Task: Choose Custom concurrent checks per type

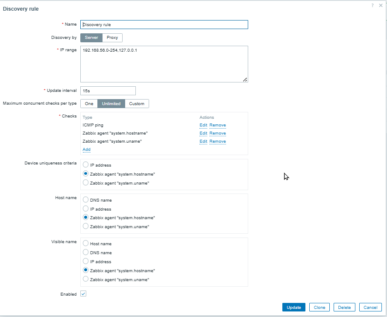Action: 137,103
